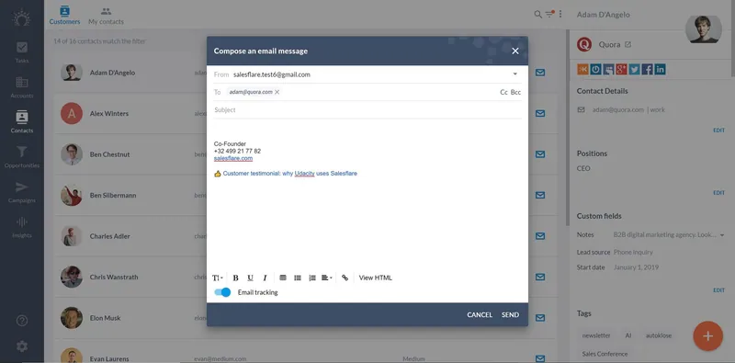
Task: Open the text size dropdown
Action: click(x=218, y=278)
